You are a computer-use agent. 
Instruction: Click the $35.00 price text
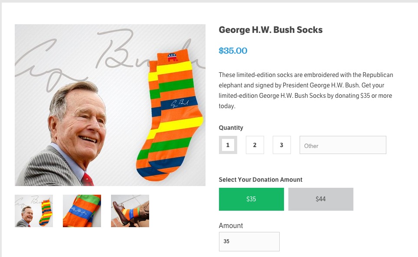(x=233, y=51)
